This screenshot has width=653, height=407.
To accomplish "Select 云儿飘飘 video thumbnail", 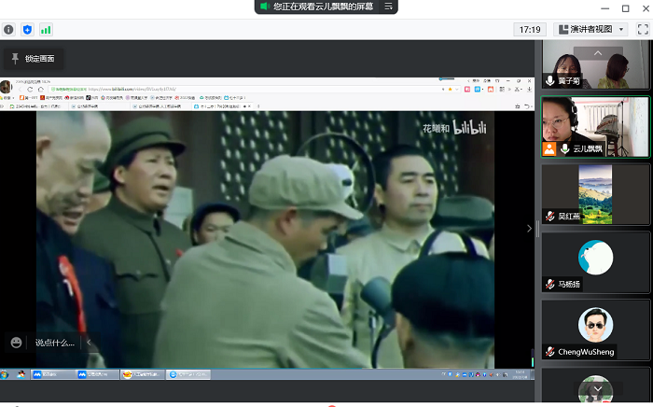I will point(595,127).
